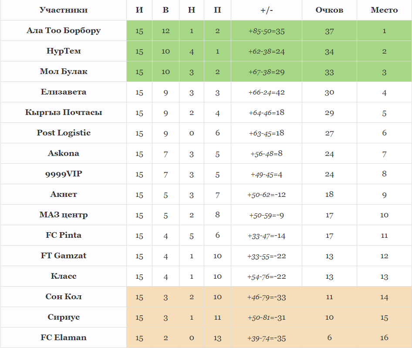Click the "Место" column header

tap(384, 10)
